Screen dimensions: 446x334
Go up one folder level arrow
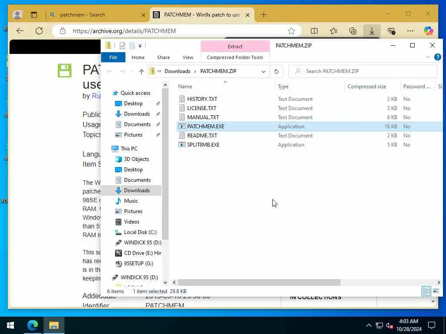coord(142,72)
